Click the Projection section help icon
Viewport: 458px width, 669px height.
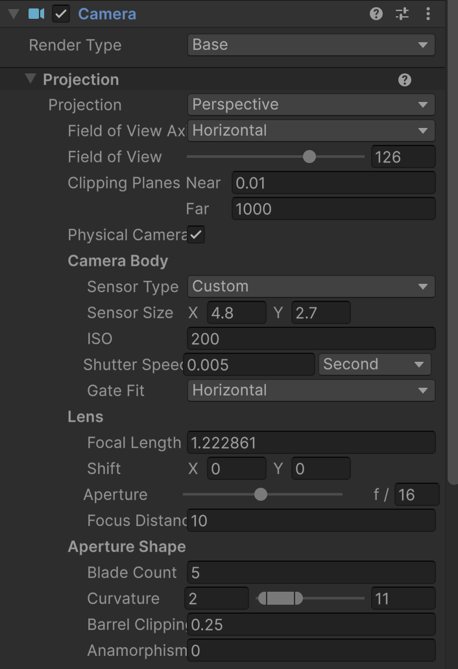click(x=404, y=80)
